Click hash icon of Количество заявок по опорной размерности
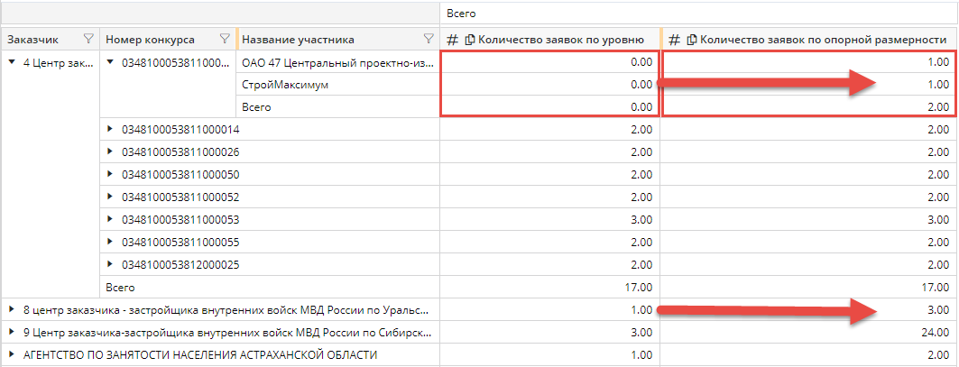This screenshot has width=959, height=367. [x=676, y=40]
